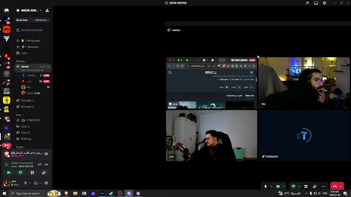Disconnect using phone icon in voice panel
The image size is (351, 197).
coord(46,164)
